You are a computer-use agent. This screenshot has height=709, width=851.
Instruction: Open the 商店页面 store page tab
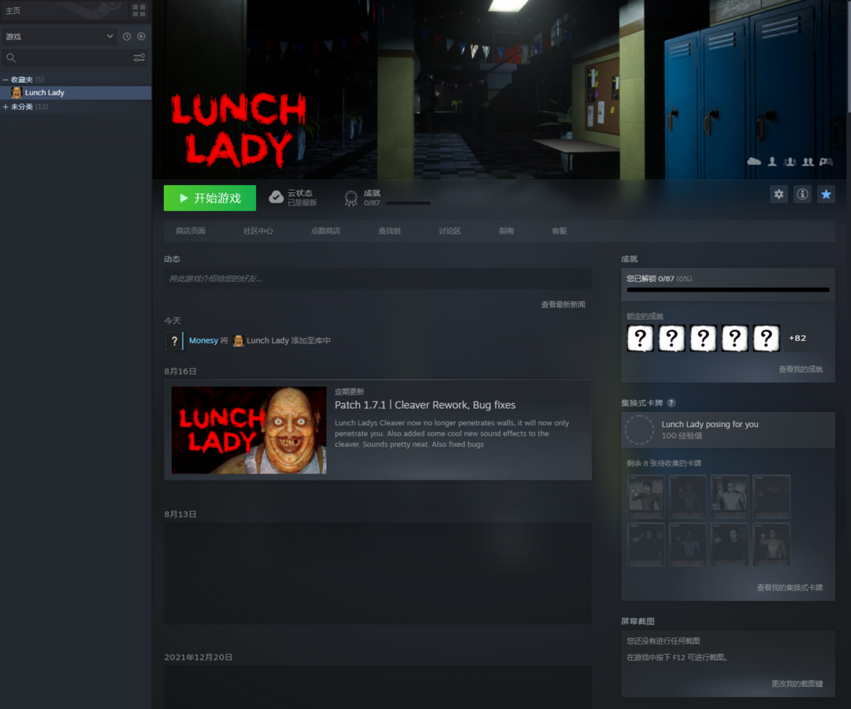(x=191, y=231)
